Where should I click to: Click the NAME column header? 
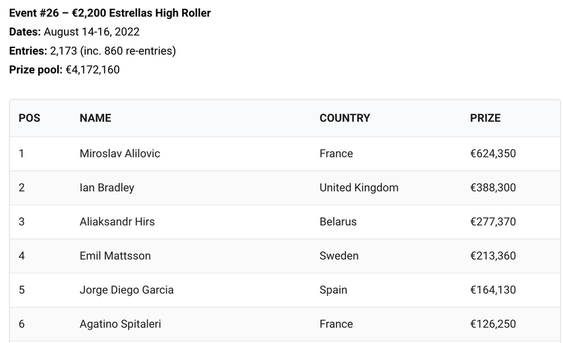(x=95, y=118)
